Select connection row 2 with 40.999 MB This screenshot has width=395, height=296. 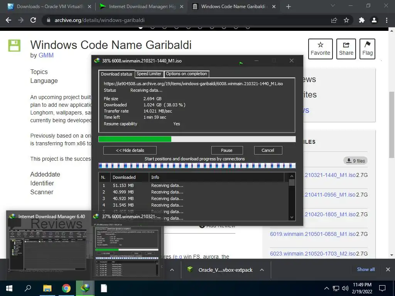tap(194, 192)
